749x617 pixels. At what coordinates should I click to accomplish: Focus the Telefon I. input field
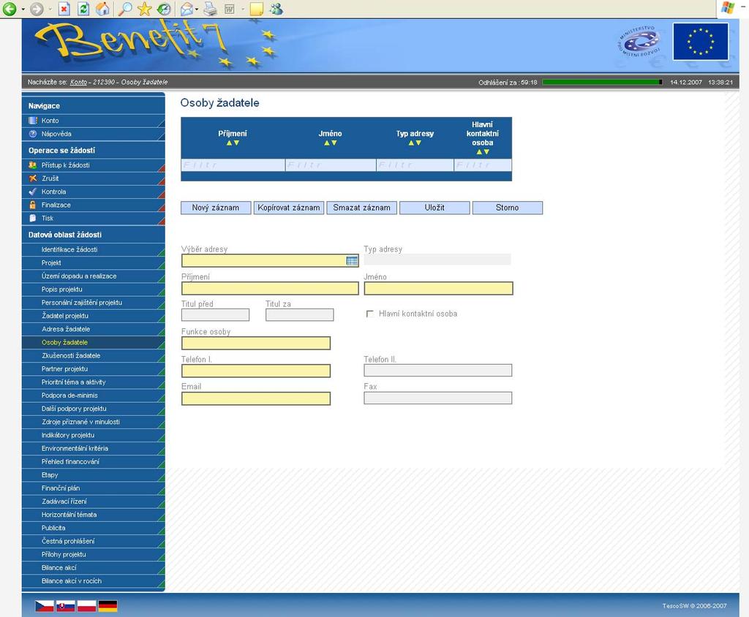[x=256, y=371]
